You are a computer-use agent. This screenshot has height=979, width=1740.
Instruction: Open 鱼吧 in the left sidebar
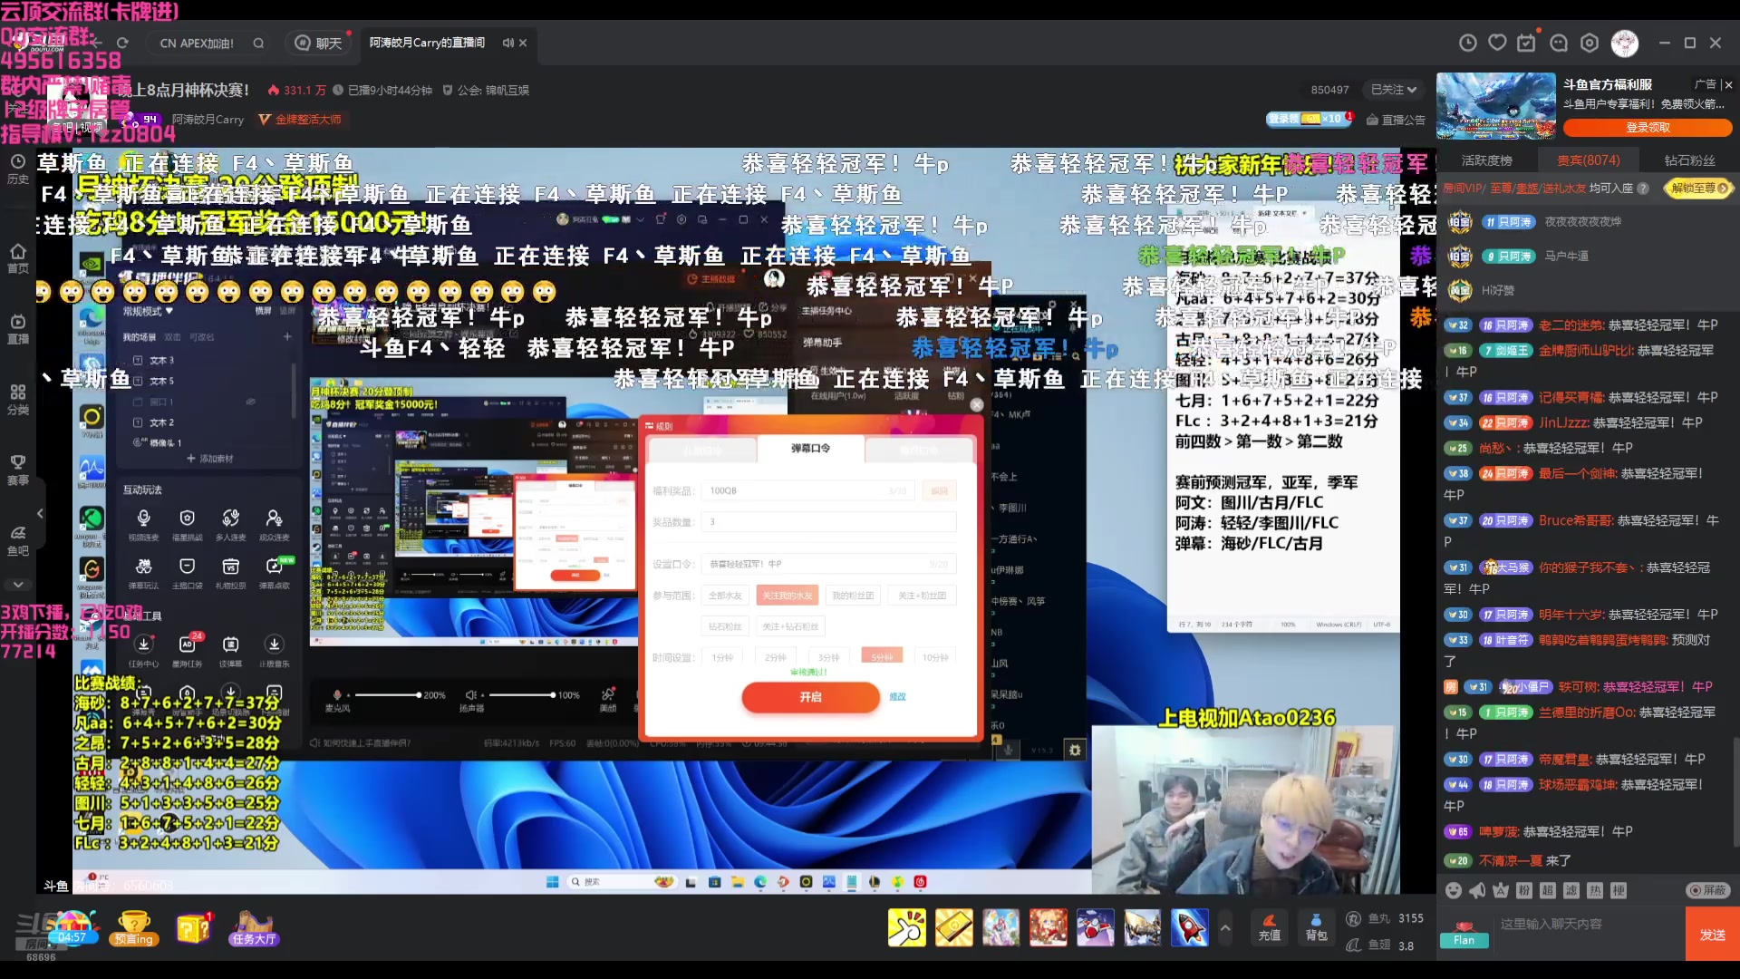pos(18,541)
